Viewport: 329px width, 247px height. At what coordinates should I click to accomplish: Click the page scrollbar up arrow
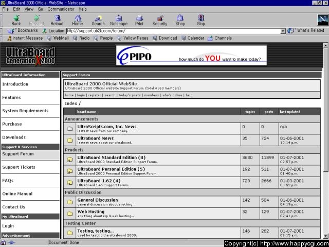[325, 45]
